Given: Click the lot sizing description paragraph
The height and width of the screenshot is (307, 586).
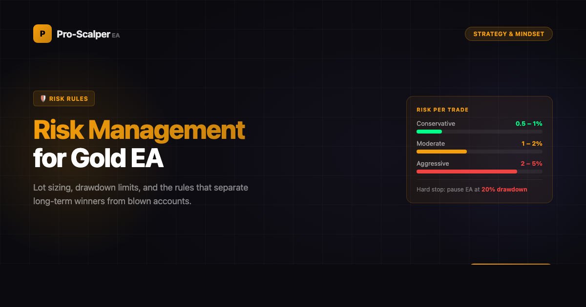Looking at the screenshot, I should tap(141, 194).
